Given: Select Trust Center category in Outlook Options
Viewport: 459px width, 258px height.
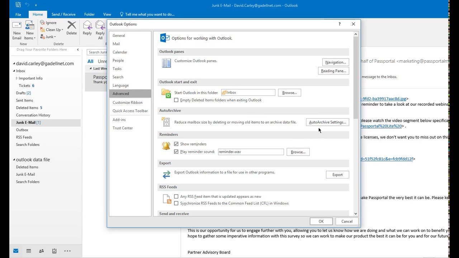Looking at the screenshot, I should pyautogui.click(x=130, y=128).
